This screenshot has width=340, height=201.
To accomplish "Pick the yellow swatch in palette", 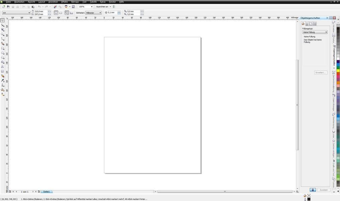I will [x=338, y=71].
